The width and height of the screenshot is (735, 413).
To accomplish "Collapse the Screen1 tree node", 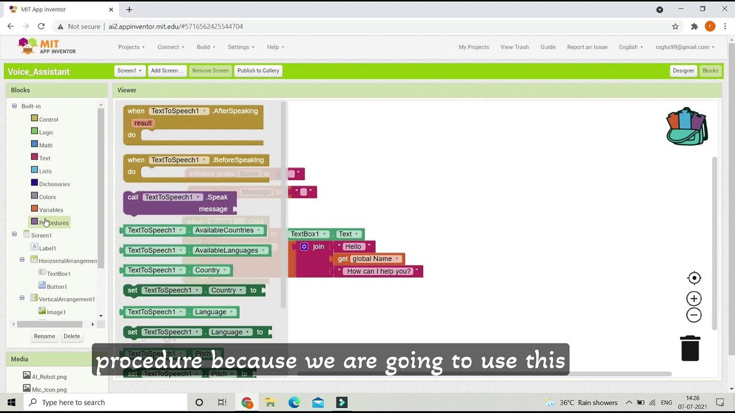I will coord(14,235).
